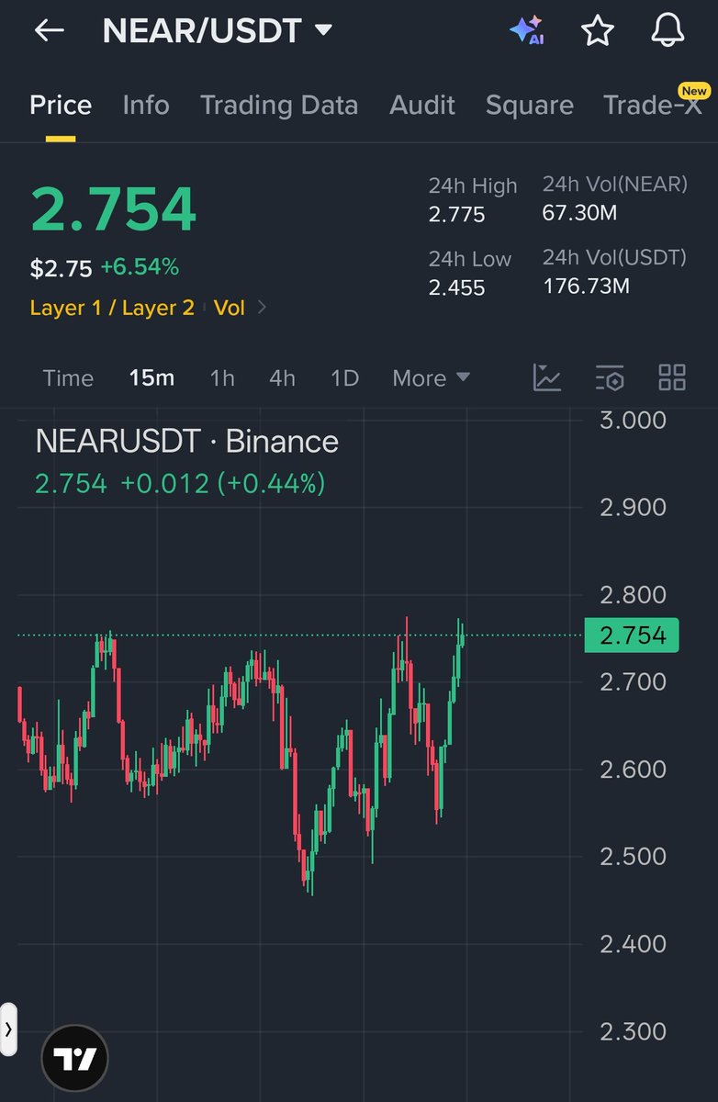Tap the NEARUSDT · Binance chart title
718x1102 pixels.
coord(187,442)
